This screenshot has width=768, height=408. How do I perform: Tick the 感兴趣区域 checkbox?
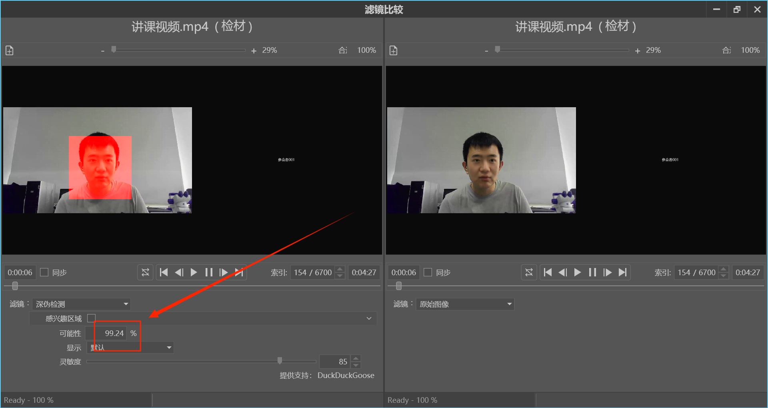[92, 318]
